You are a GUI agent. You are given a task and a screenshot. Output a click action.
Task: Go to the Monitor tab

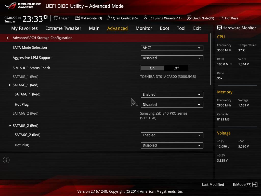[144, 28]
